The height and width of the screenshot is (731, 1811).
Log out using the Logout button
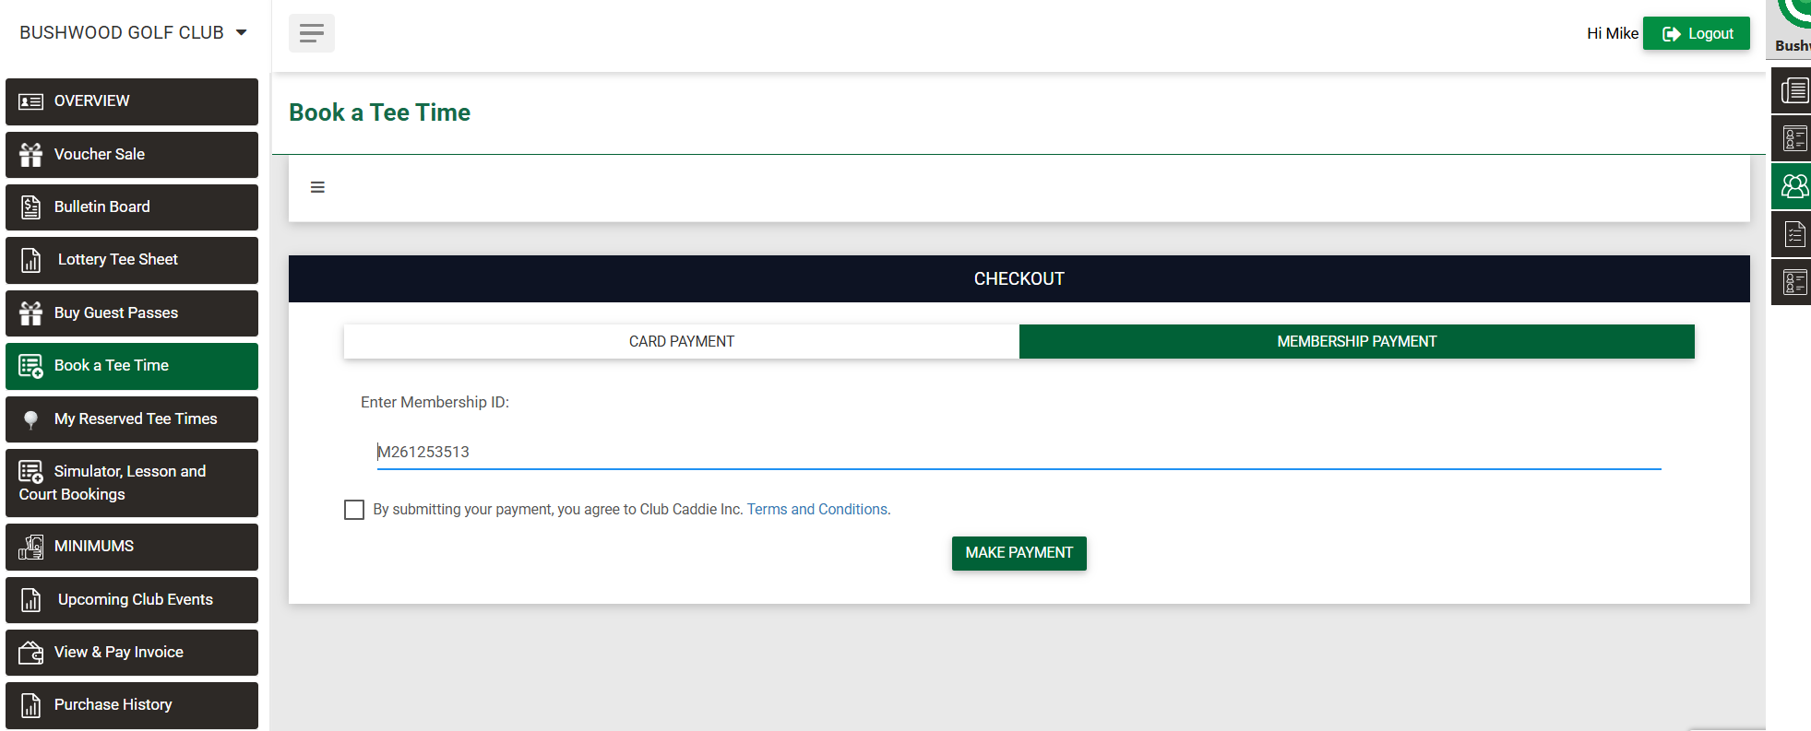click(1696, 34)
